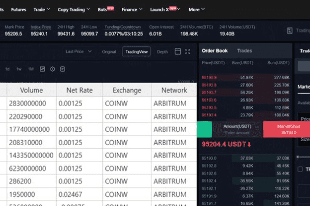The height and width of the screenshot is (206, 310).
Task: Click the trading guide book icon
Action: 290,30
